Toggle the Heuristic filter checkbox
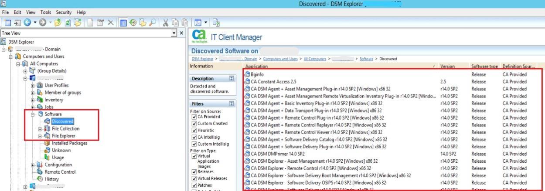 194,130
